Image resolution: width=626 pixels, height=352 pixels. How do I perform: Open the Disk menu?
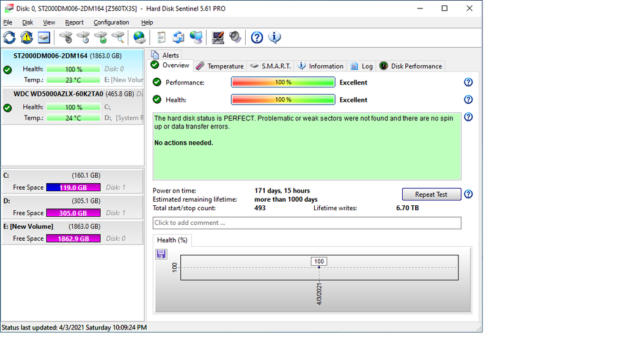coord(28,23)
